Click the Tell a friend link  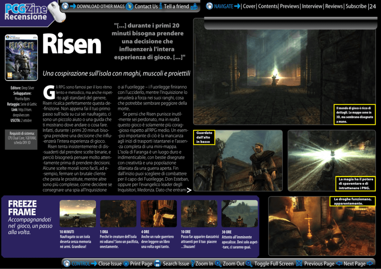click(x=176, y=6)
